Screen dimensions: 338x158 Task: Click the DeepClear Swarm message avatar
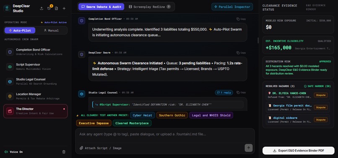pos(81,54)
